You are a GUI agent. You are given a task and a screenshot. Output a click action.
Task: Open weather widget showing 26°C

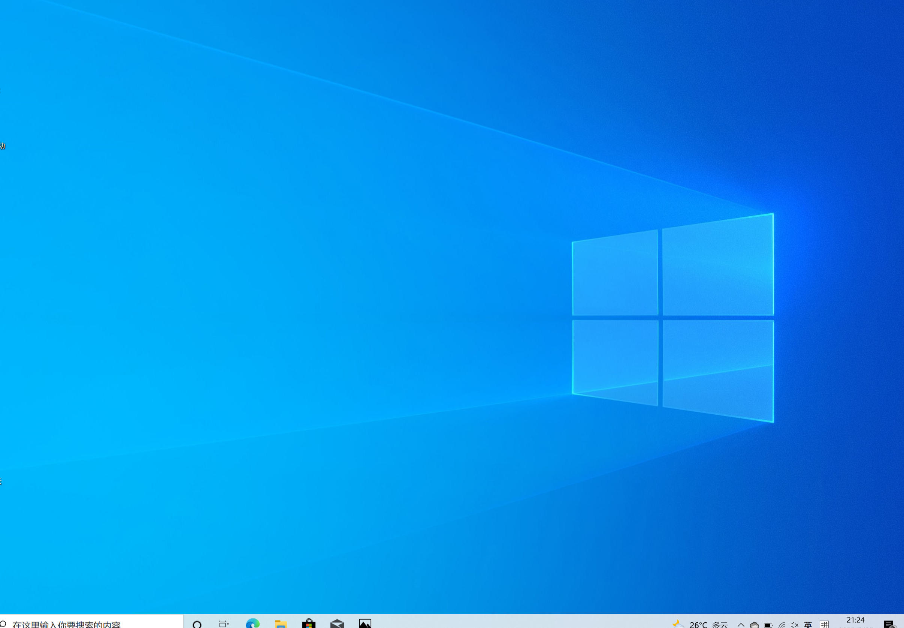pyautogui.click(x=700, y=624)
